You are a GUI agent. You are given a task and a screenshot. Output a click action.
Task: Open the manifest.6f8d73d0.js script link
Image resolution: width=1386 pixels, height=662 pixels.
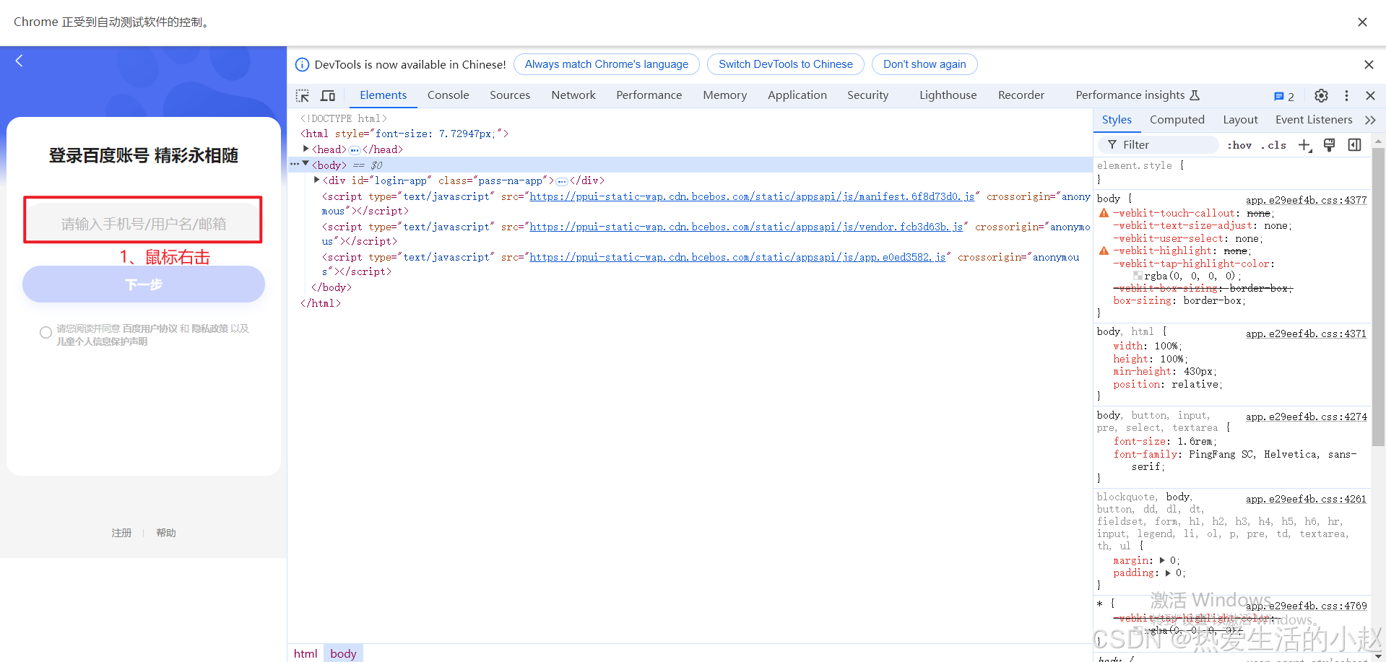(x=752, y=196)
